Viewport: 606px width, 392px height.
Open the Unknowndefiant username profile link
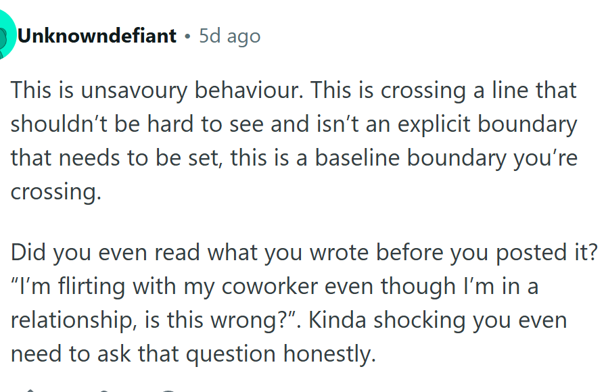tap(97, 36)
